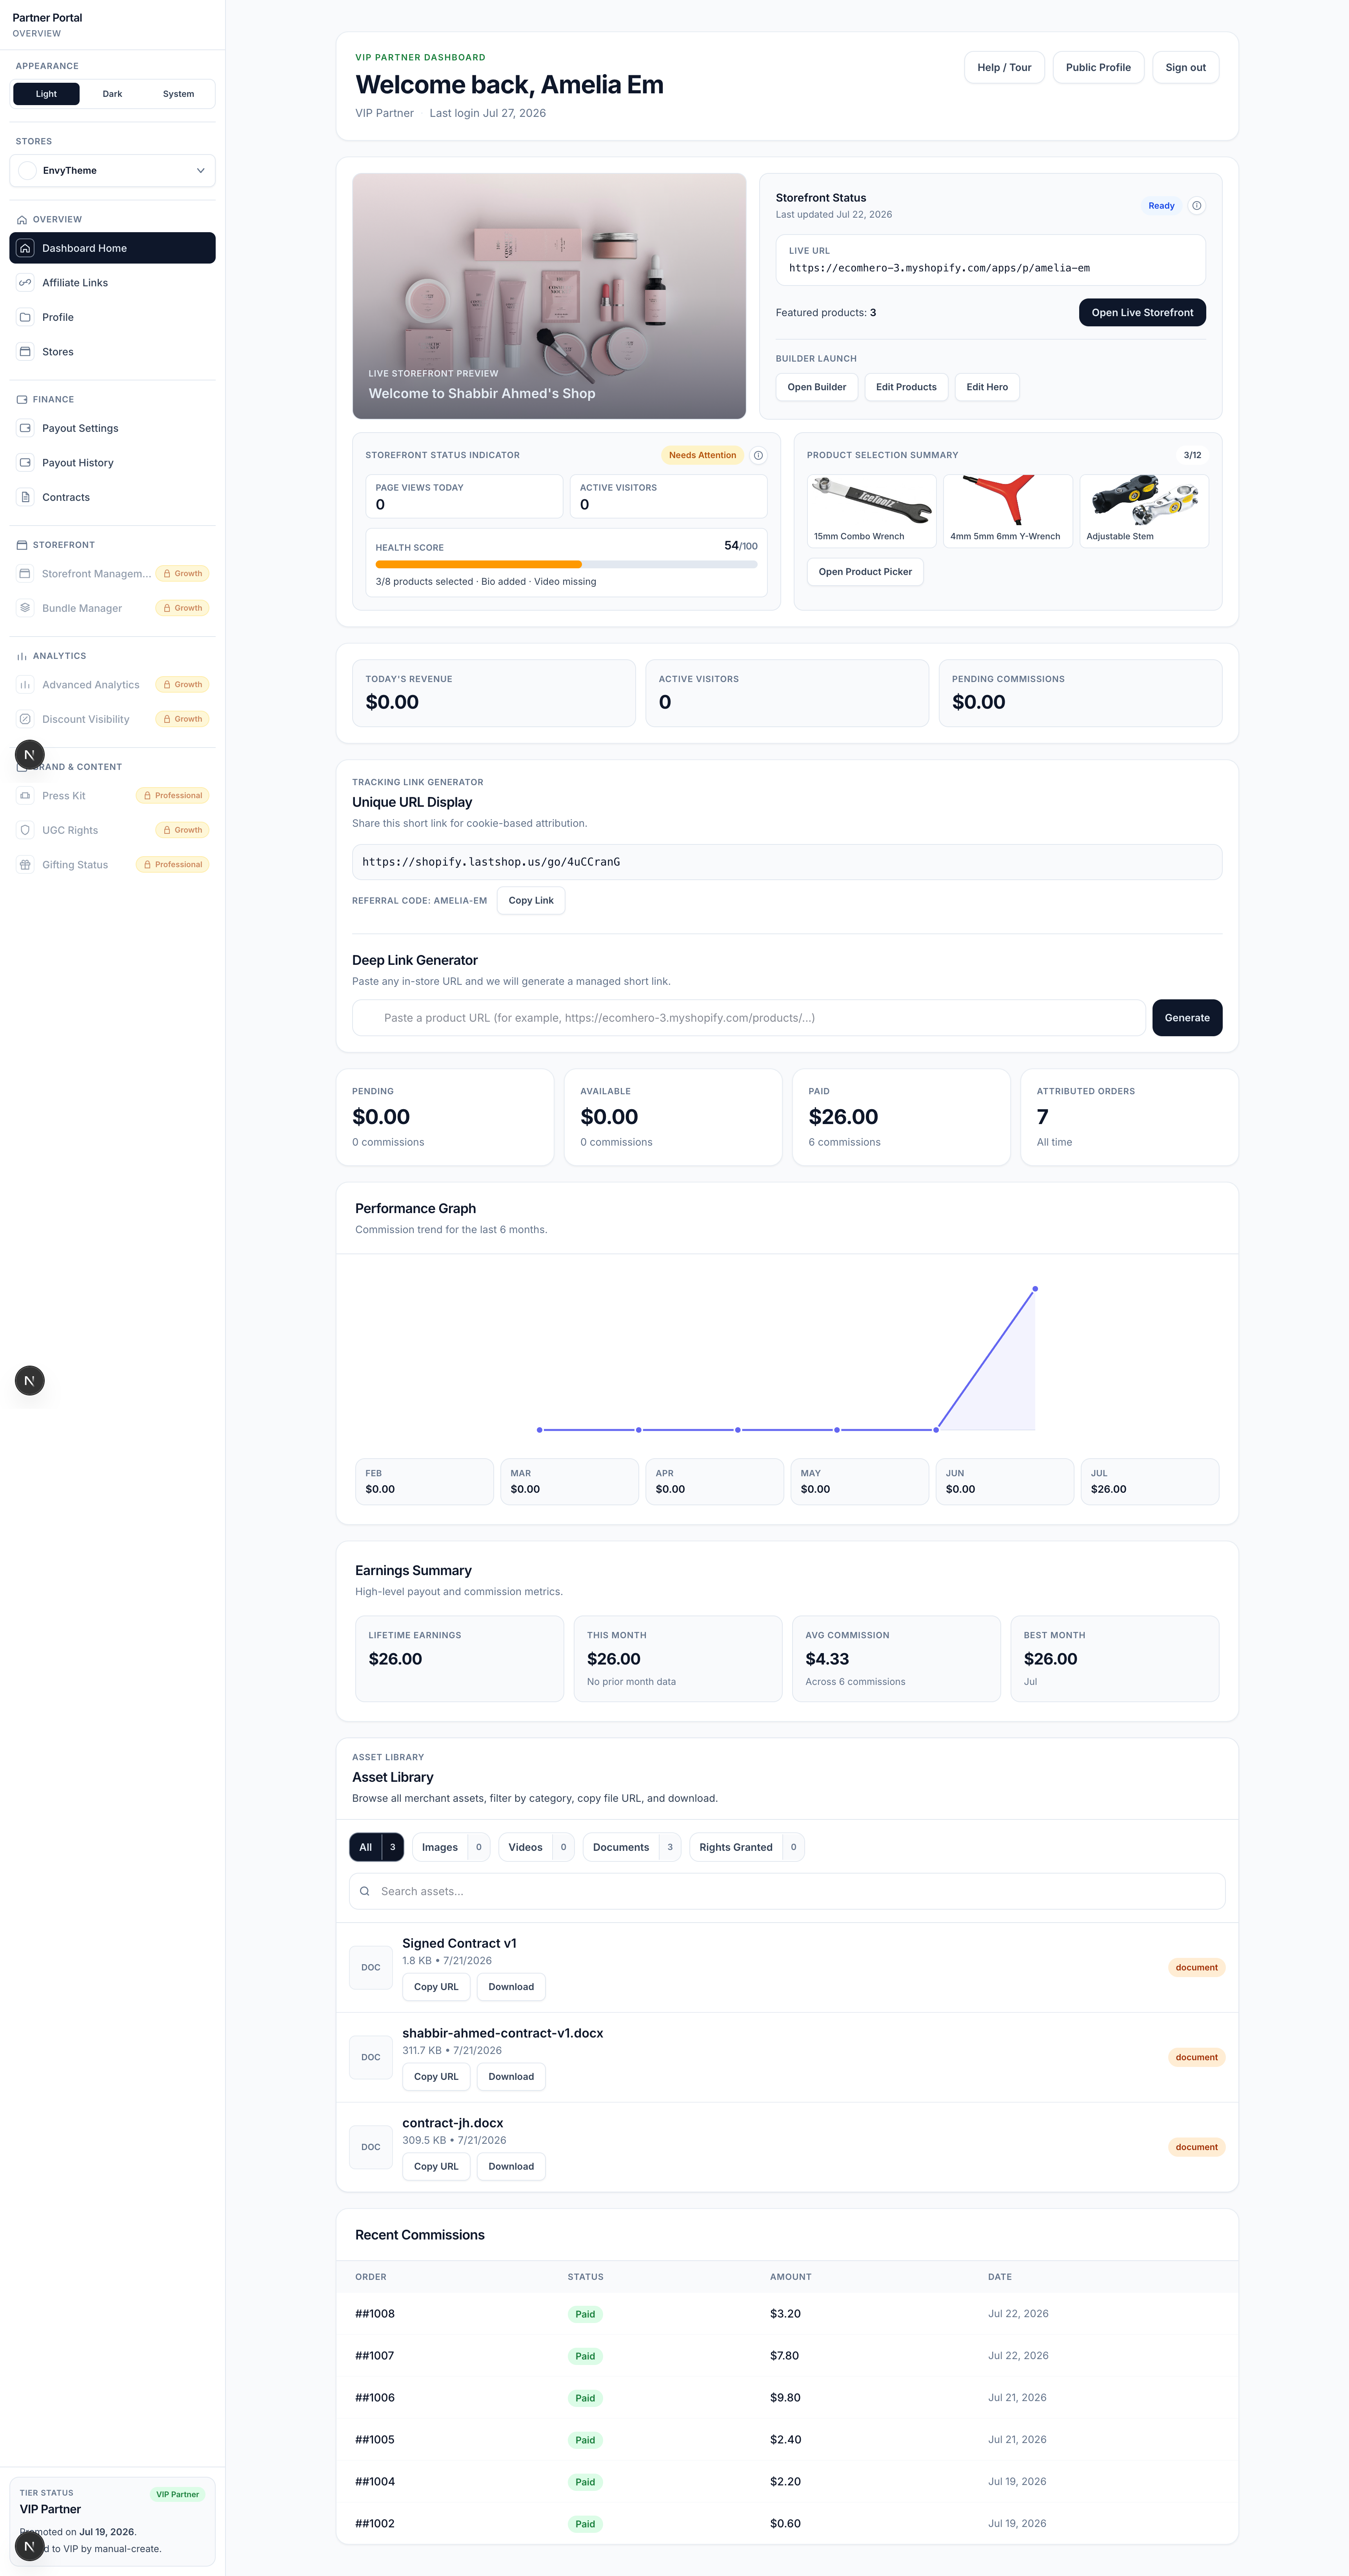Click the search magnifier icon in Asset Library
Image resolution: width=1349 pixels, height=2576 pixels.
(x=365, y=1891)
